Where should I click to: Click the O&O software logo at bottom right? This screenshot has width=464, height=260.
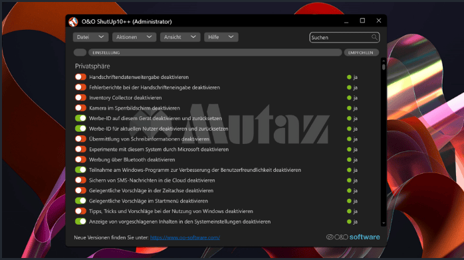[353, 237]
